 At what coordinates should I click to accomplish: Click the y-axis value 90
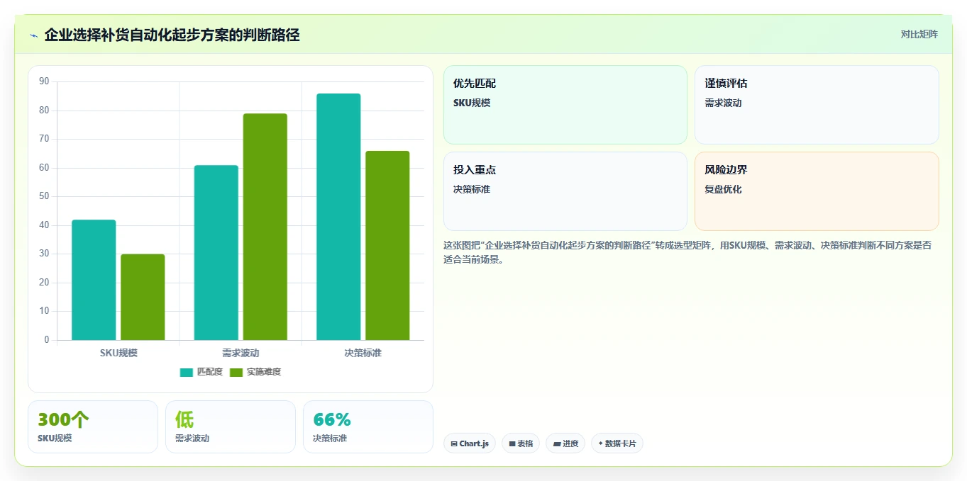tap(44, 81)
